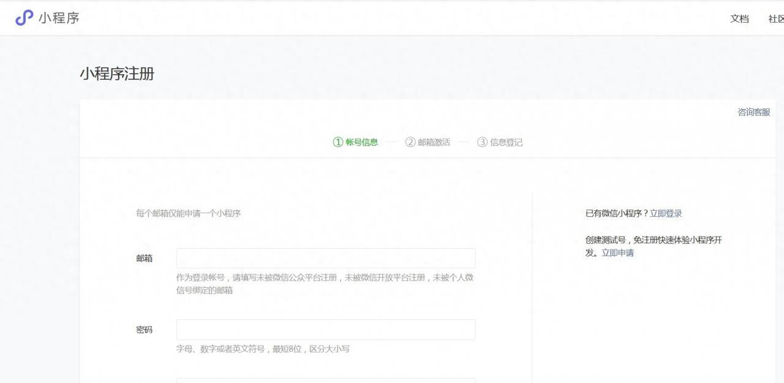Click the 咨询客服 link
The image size is (784, 383).
tap(754, 112)
